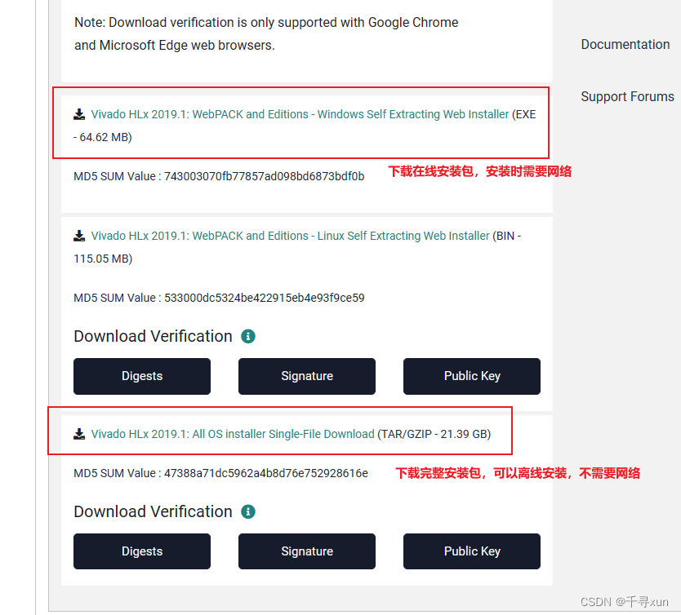The width and height of the screenshot is (681, 615).
Task: Click info icon next to Linux installer Download Verification
Action: (248, 336)
